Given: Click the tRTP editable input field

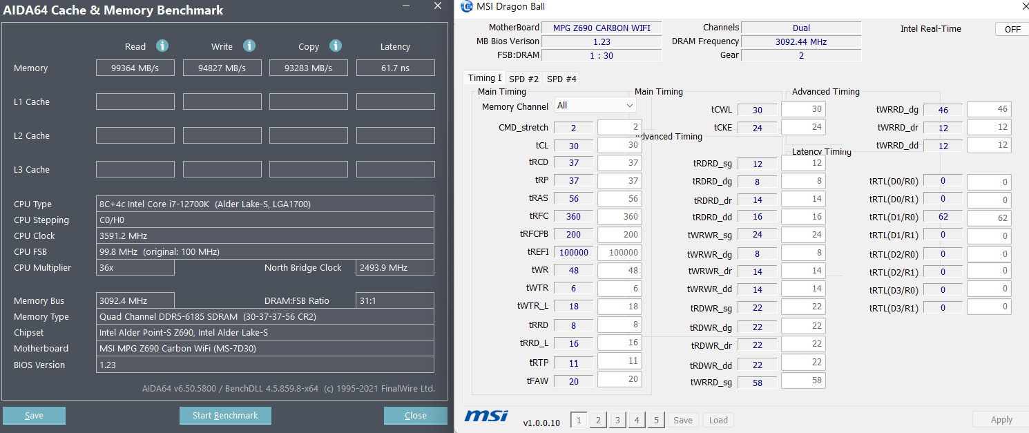Looking at the screenshot, I should point(619,360).
